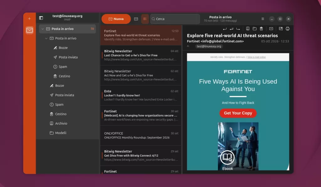The height and width of the screenshot is (187, 321).
Task: Click the FORTINET logo in the email
Action: (x=238, y=72)
